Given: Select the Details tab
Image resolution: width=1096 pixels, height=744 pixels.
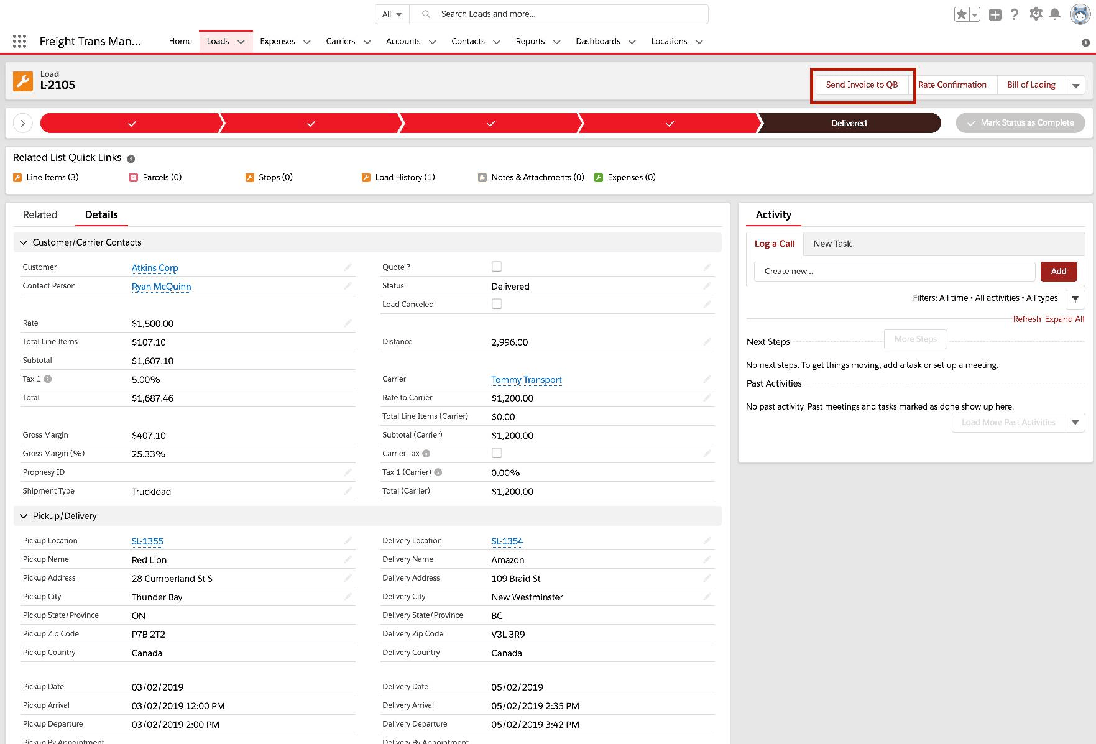Looking at the screenshot, I should coord(101,214).
